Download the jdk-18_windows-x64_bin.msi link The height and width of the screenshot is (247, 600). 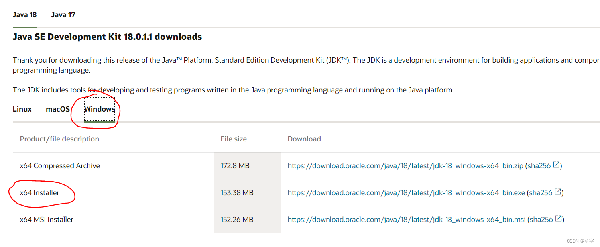pos(407,220)
